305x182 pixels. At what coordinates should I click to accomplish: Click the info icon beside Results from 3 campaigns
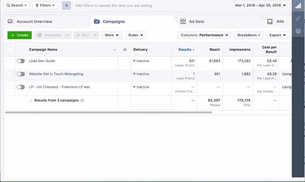tap(82, 101)
